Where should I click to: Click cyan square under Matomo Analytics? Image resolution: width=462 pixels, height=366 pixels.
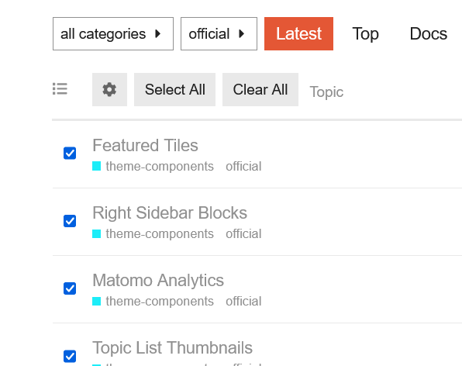tap(97, 301)
